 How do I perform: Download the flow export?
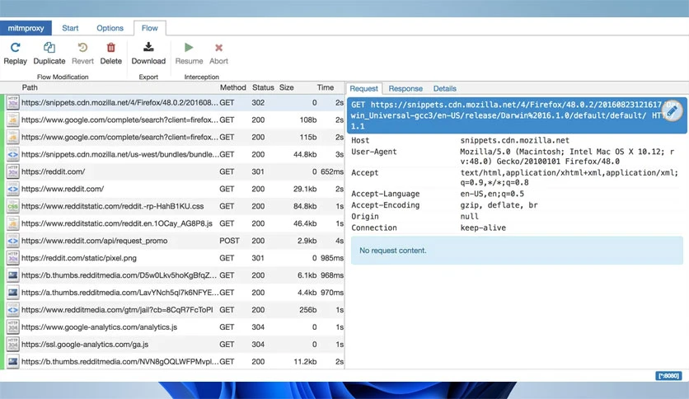point(148,47)
